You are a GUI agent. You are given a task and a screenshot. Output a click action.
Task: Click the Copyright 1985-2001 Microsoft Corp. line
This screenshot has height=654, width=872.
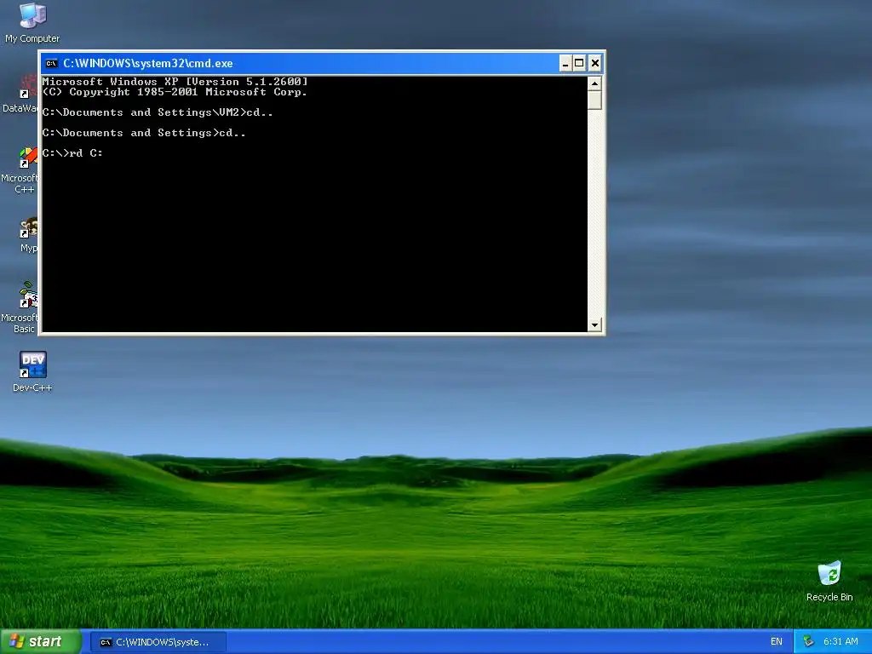[175, 92]
